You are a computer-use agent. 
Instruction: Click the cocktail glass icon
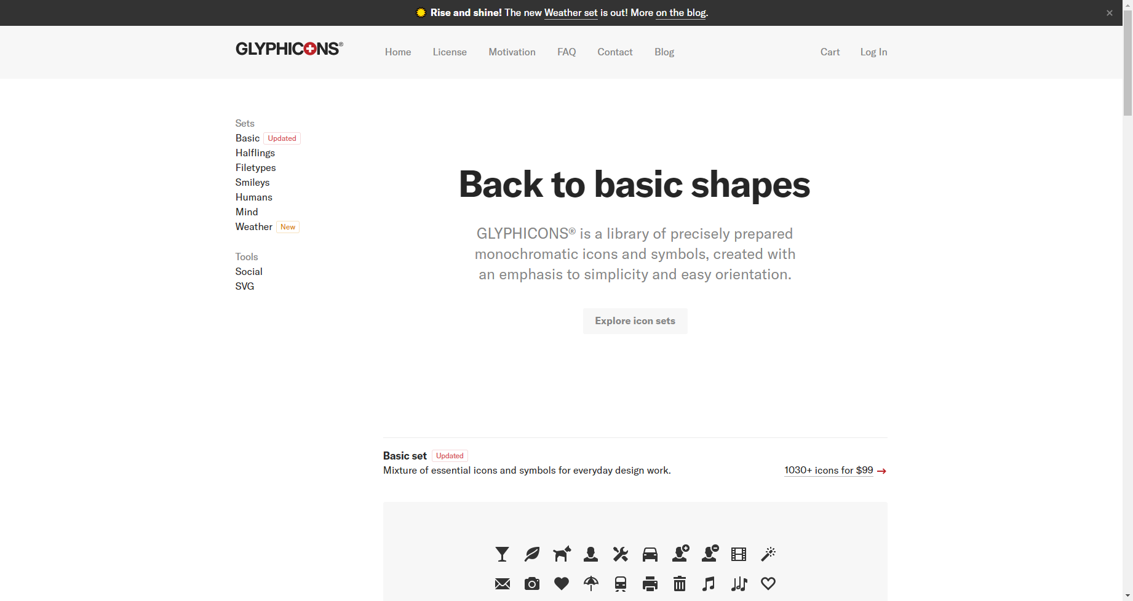pos(502,554)
